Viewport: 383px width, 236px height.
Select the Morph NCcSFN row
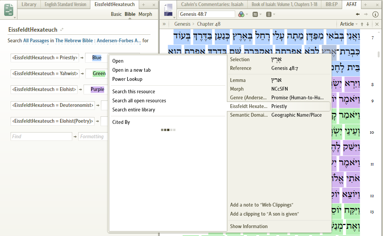(279, 89)
